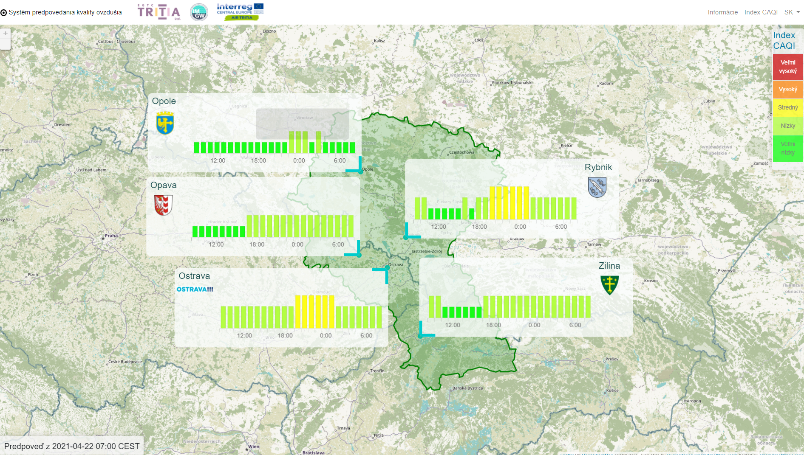Click the Banská Bystrica map label
The width and height of the screenshot is (804, 455).
[x=467, y=388]
